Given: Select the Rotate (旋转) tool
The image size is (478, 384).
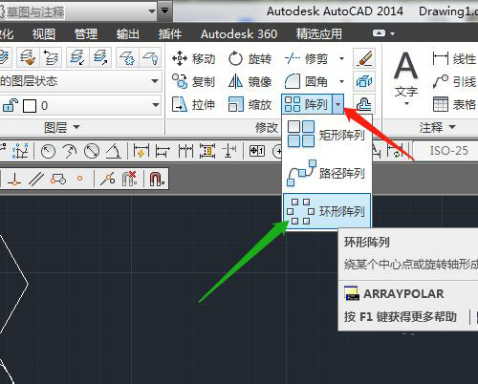Looking at the screenshot, I should [x=250, y=59].
